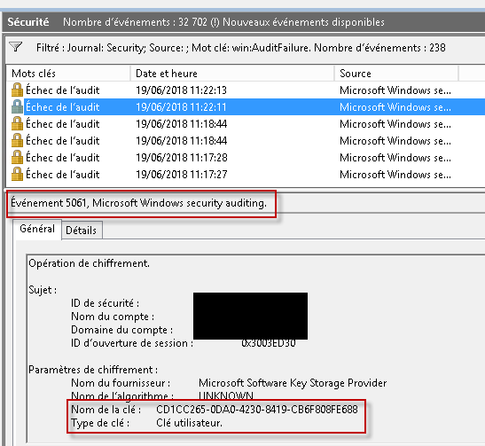This screenshot has height=446, width=485.
Task: Click the 'Sujet :' label
Action: 43,290
